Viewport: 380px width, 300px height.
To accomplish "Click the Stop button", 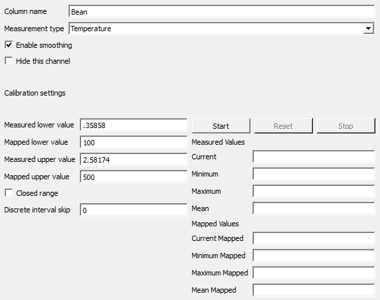I will pos(346,126).
